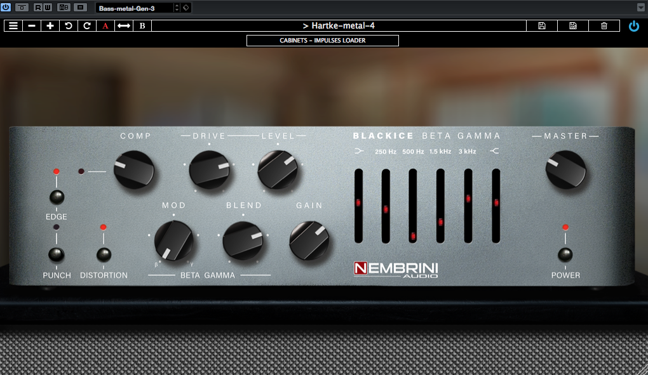
Task: Click the host bypass routing icon beside power
Action: [22, 7]
